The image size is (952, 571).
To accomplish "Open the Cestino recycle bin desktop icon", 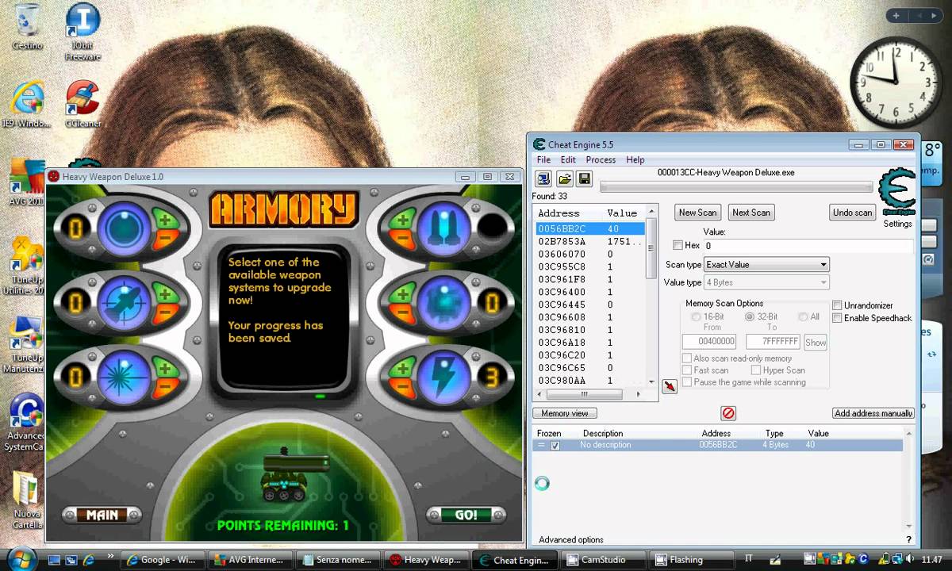I will pyautogui.click(x=27, y=26).
